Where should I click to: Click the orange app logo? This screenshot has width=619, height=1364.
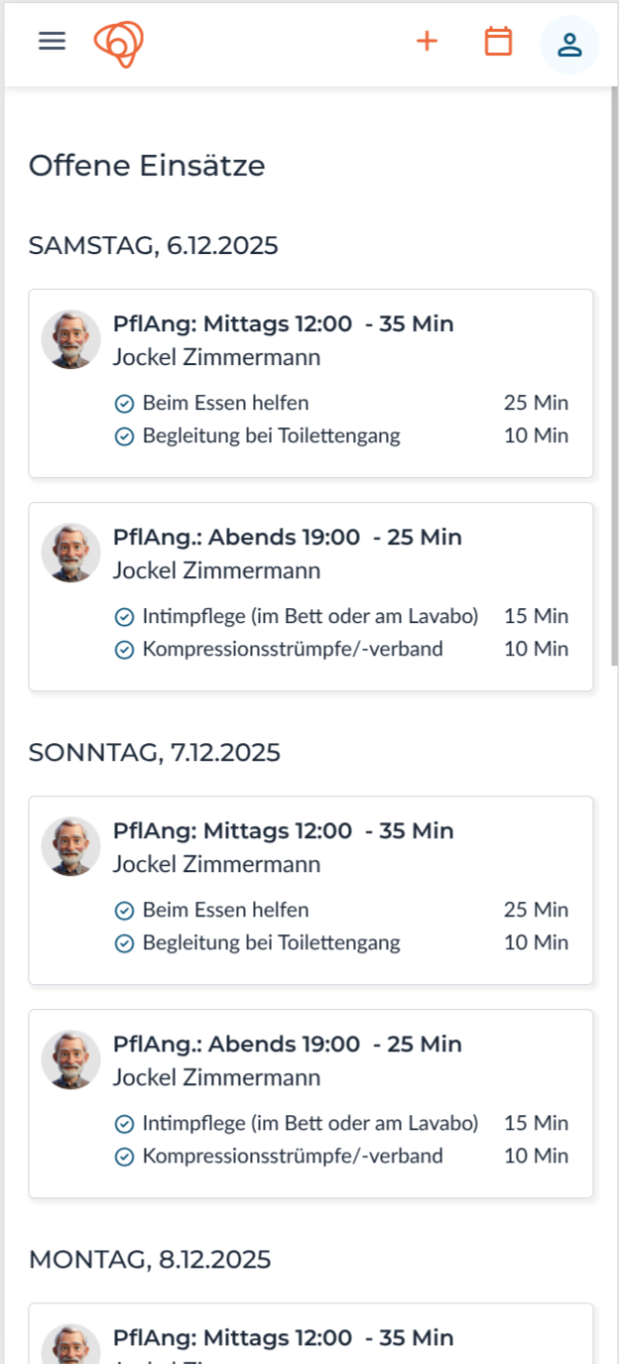(119, 43)
